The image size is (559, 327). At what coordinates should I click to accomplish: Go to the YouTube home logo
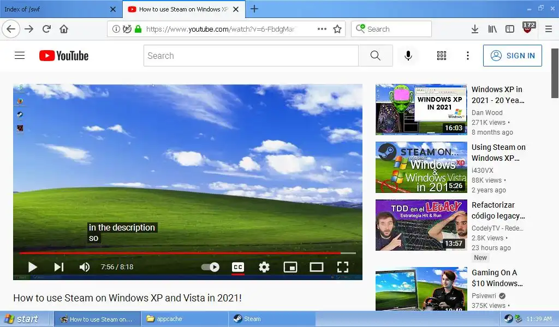[x=64, y=56]
